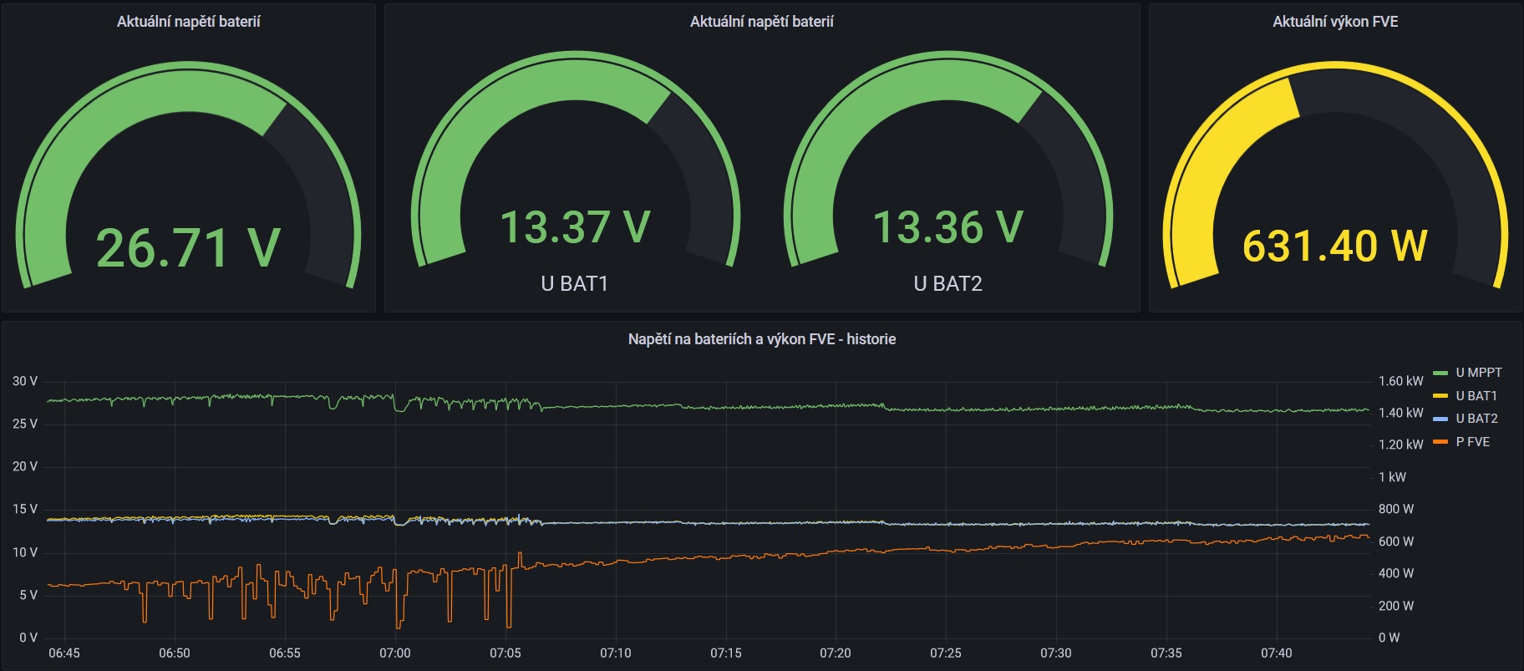This screenshot has height=671, width=1524.
Task: Click the 800 W right axis label
Action: tap(1396, 509)
